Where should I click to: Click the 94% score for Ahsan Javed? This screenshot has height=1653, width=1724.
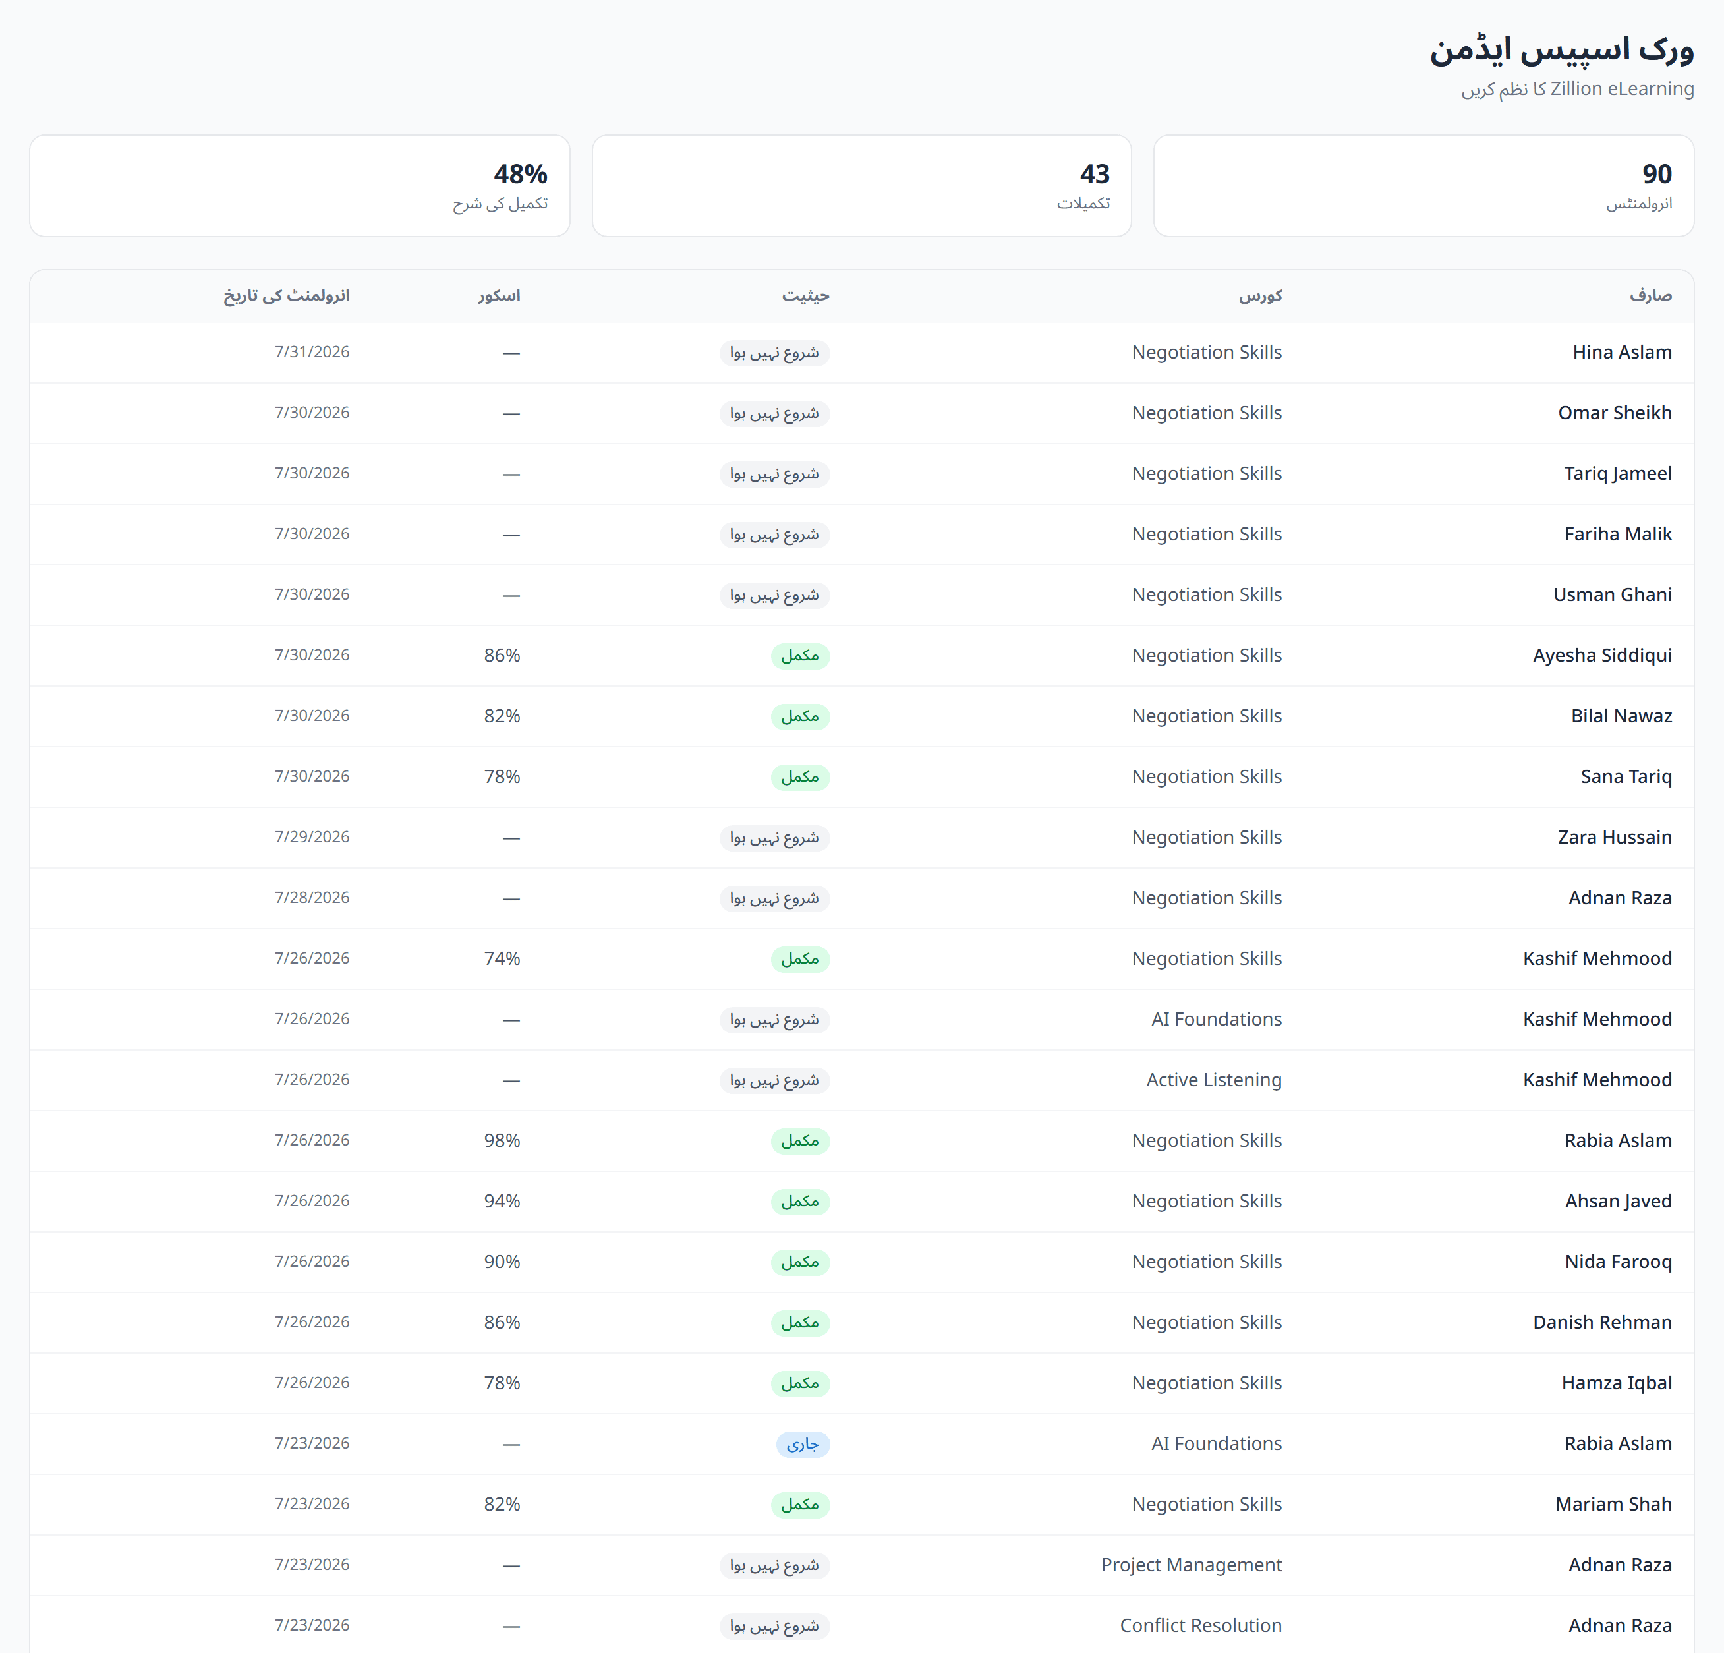(x=502, y=1201)
